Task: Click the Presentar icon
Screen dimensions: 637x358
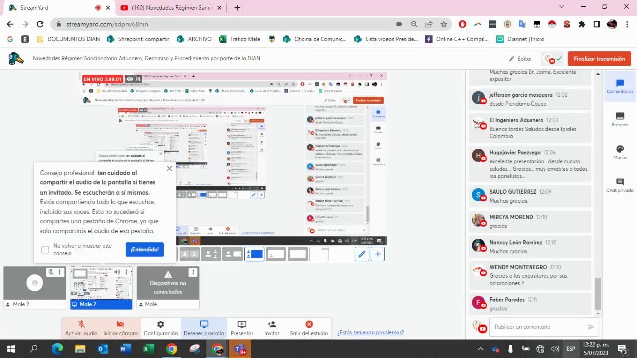Action: 242,324
